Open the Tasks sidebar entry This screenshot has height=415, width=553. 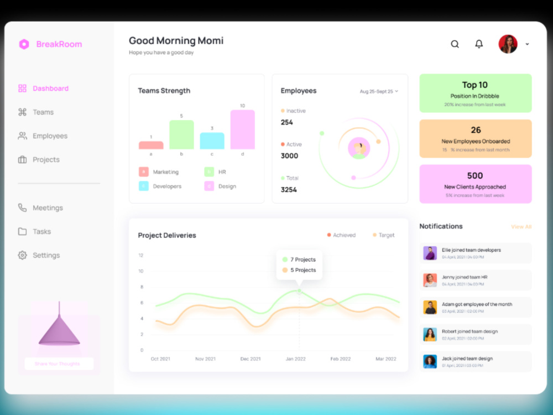pos(41,231)
